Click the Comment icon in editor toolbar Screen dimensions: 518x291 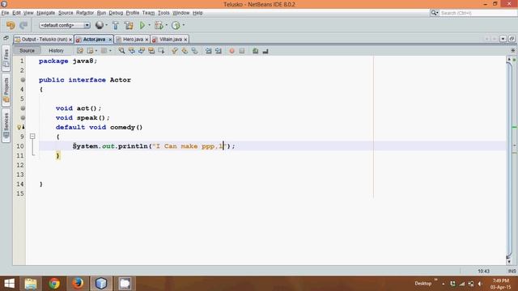click(255, 51)
